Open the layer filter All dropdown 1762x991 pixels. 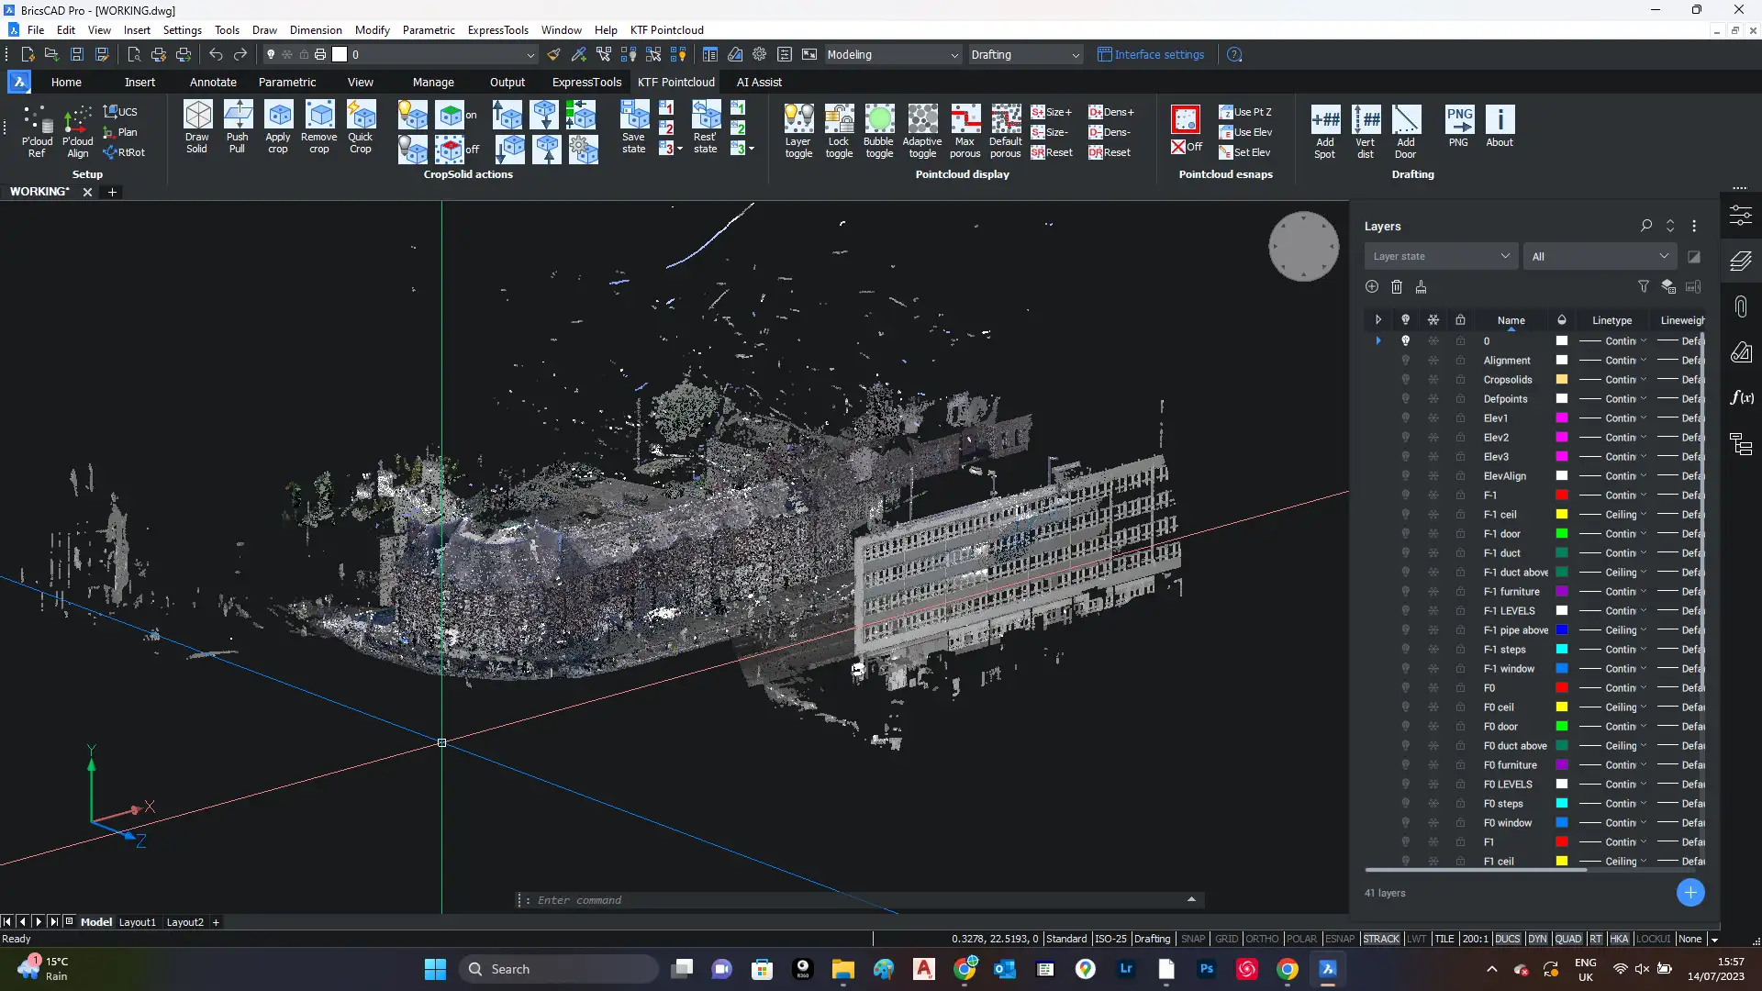pyautogui.click(x=1600, y=257)
